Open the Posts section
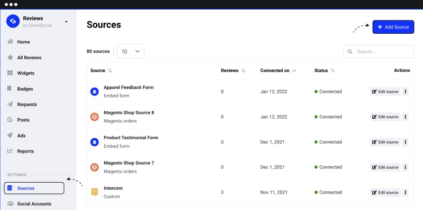Viewport: 423px width, 210px height. (x=23, y=120)
